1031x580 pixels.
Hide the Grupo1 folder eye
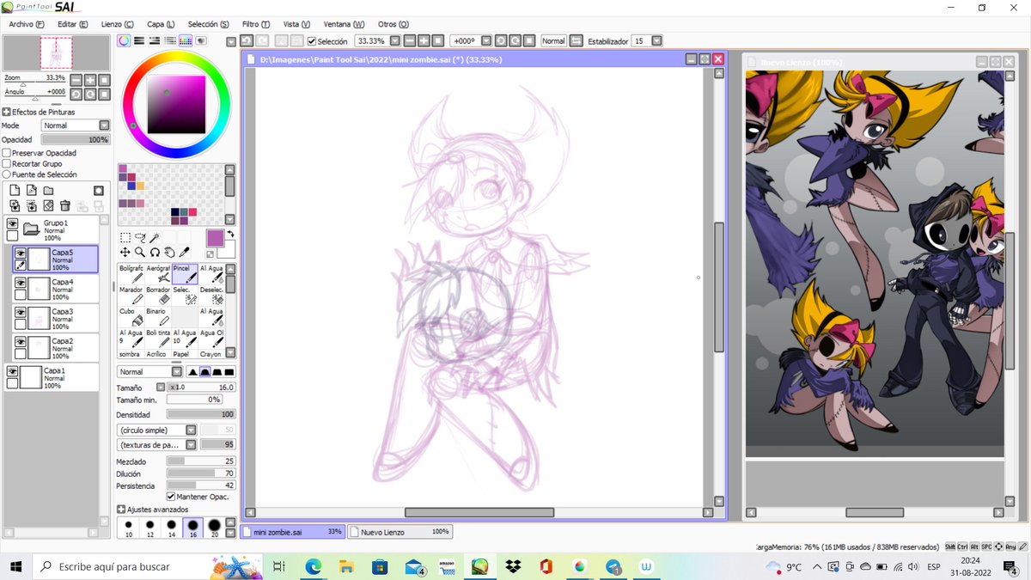click(12, 223)
